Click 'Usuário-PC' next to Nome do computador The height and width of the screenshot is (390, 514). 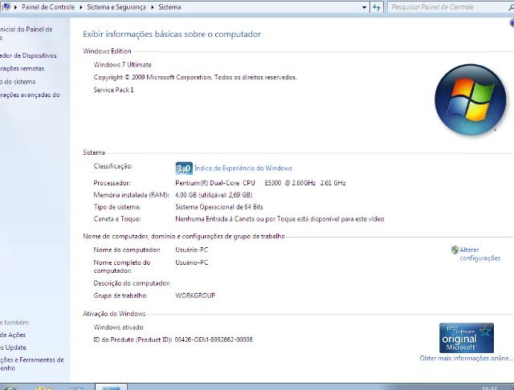tap(191, 250)
